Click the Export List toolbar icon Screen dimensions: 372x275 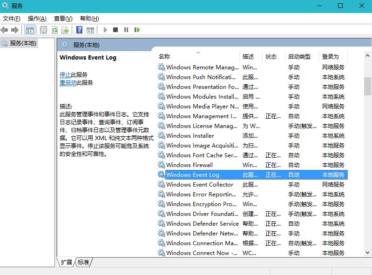[65, 30]
